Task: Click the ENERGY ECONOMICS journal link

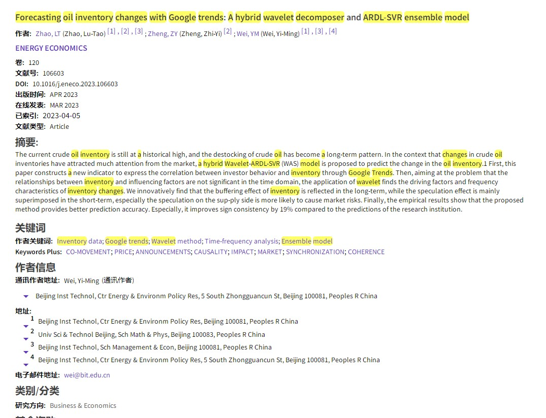Action: (51, 48)
